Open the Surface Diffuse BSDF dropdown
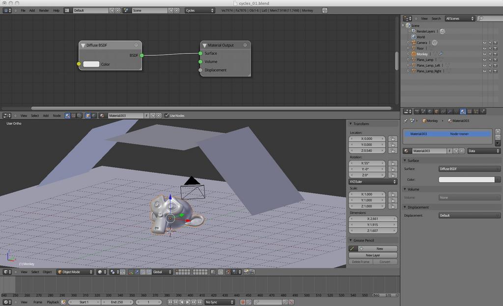503x306 pixels. [469, 169]
